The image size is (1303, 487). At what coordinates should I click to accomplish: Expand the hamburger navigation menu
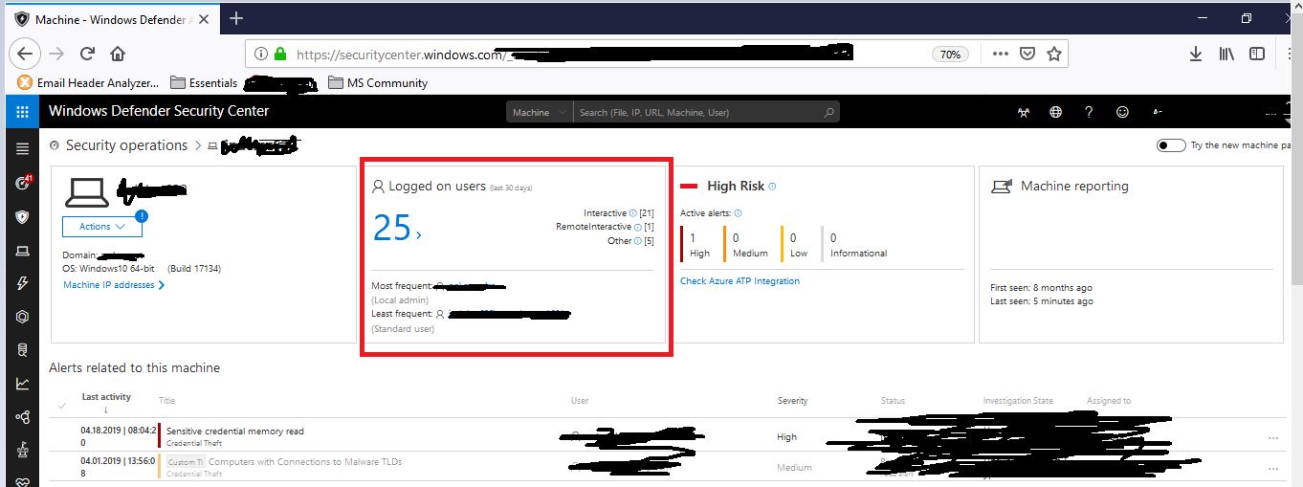pos(23,148)
